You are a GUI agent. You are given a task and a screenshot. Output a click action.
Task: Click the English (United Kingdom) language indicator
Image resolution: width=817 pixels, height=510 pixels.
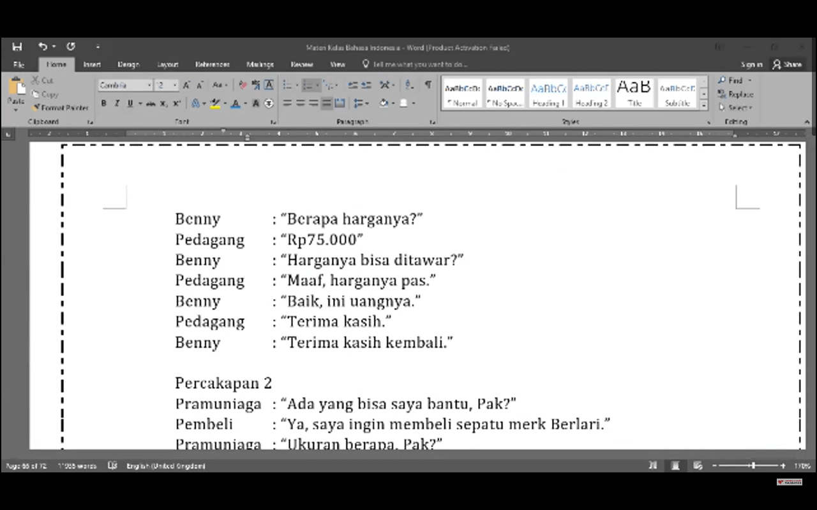[165, 466]
